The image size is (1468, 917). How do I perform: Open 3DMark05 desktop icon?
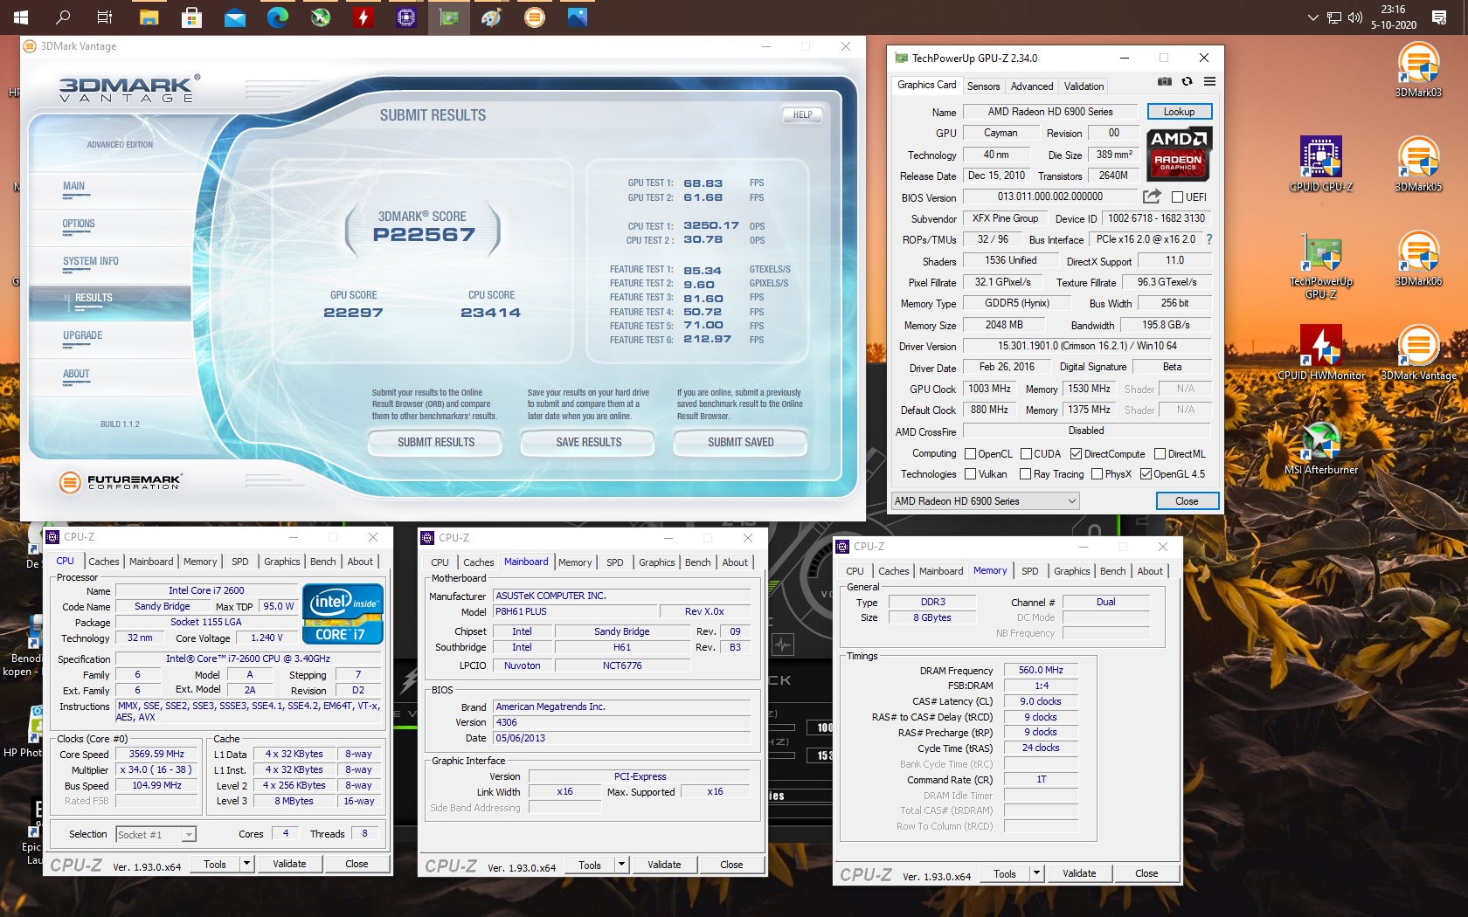point(1418,164)
